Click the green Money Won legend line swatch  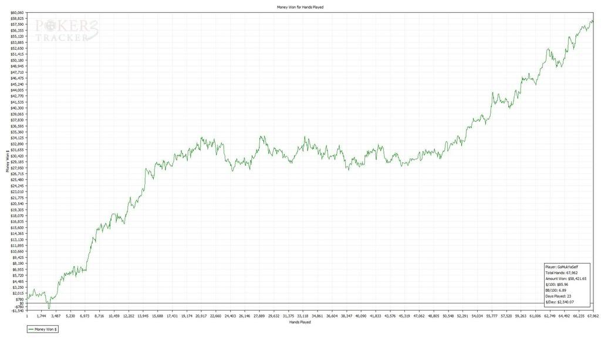[x=33, y=330]
